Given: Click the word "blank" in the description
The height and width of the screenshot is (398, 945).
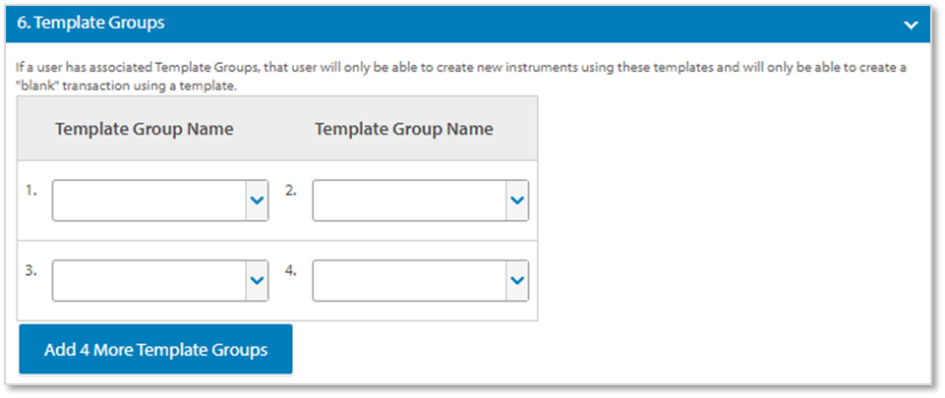Looking at the screenshot, I should (x=35, y=85).
